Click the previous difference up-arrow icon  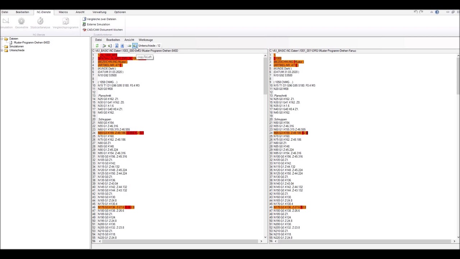[x=122, y=46]
